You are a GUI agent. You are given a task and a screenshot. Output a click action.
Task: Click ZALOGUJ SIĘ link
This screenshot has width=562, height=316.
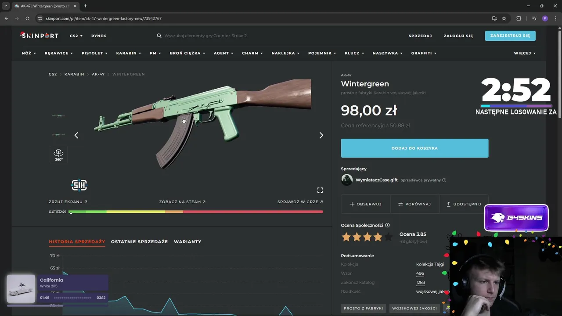click(x=458, y=36)
